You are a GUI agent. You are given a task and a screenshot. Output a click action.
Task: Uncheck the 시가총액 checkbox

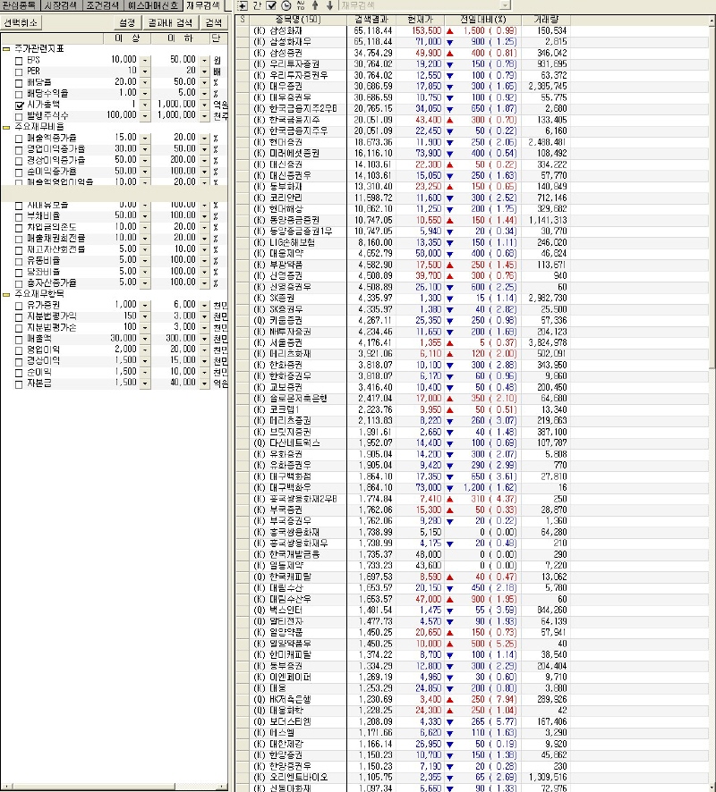[x=20, y=105]
